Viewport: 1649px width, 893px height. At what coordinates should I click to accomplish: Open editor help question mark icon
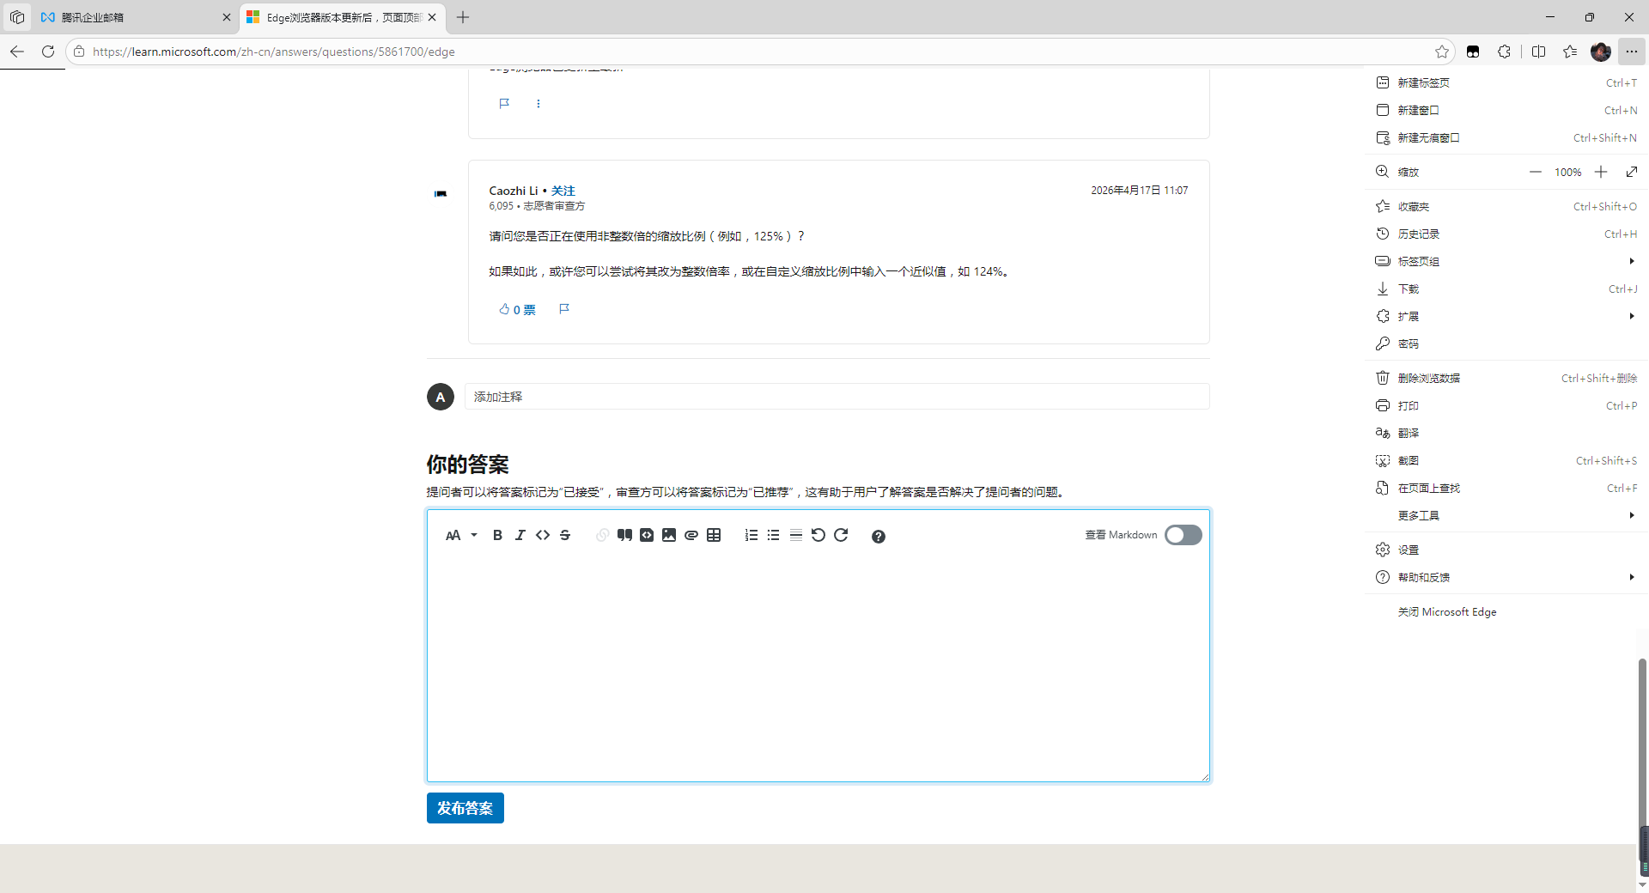click(x=878, y=536)
